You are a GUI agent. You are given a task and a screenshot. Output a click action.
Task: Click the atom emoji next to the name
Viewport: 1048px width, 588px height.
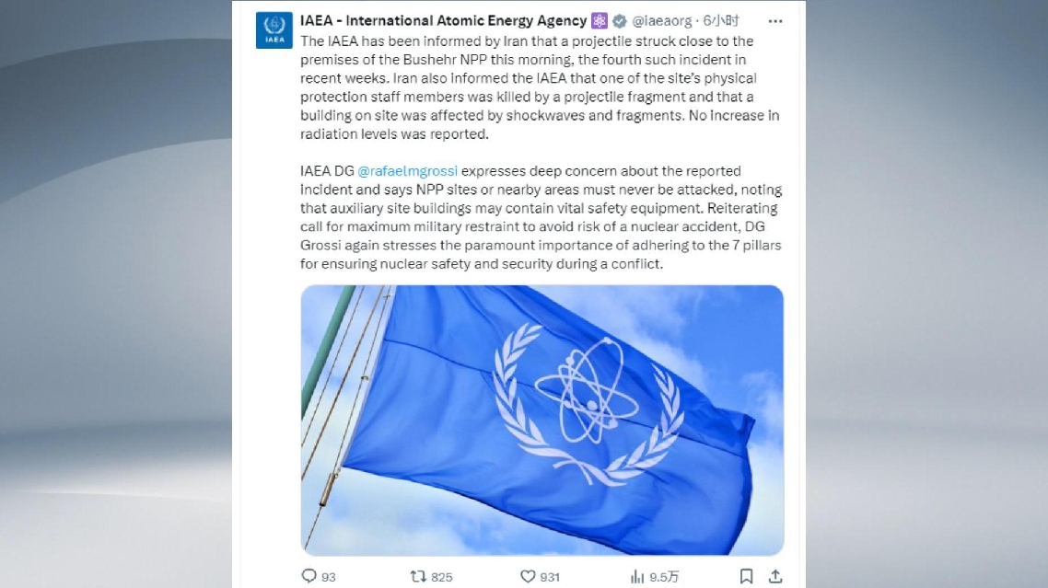[x=600, y=20]
